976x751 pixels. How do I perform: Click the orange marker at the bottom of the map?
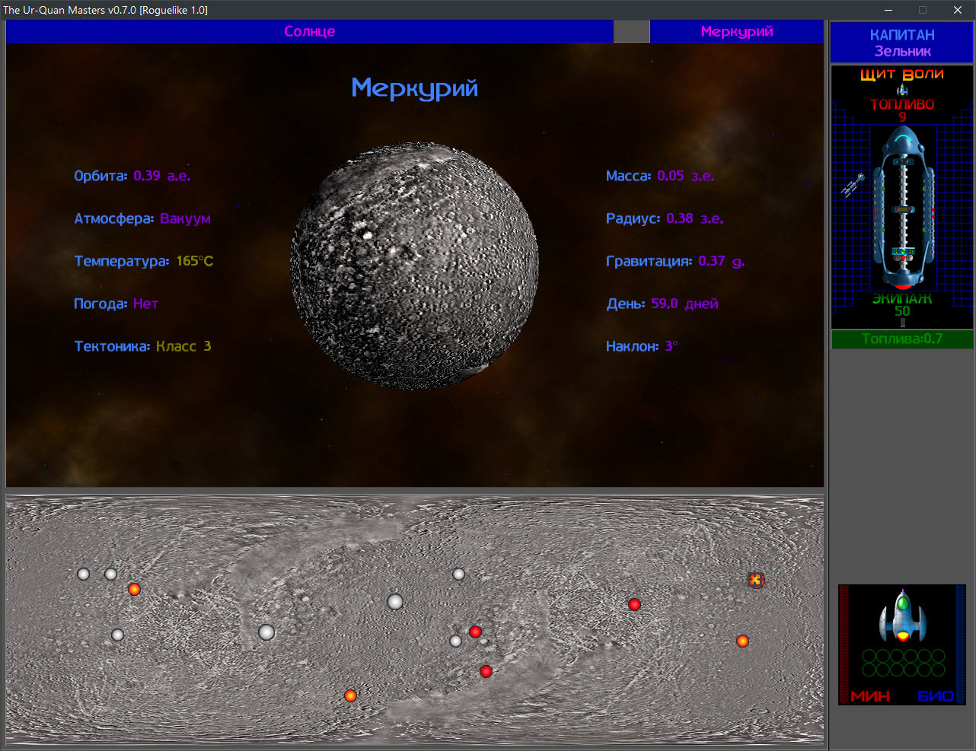[350, 695]
